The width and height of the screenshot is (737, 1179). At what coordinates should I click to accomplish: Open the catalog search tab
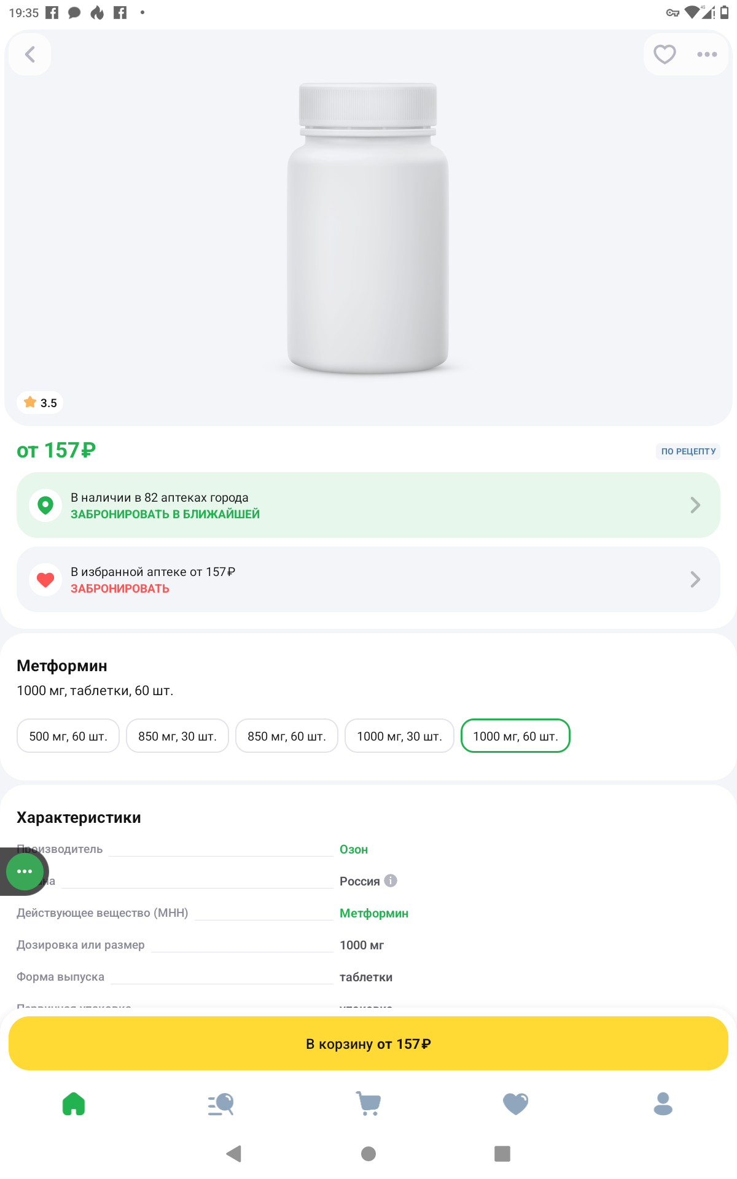[x=221, y=1103]
